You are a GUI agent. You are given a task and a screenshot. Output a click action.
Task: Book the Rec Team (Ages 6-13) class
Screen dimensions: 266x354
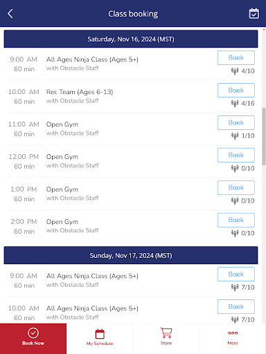point(236,90)
